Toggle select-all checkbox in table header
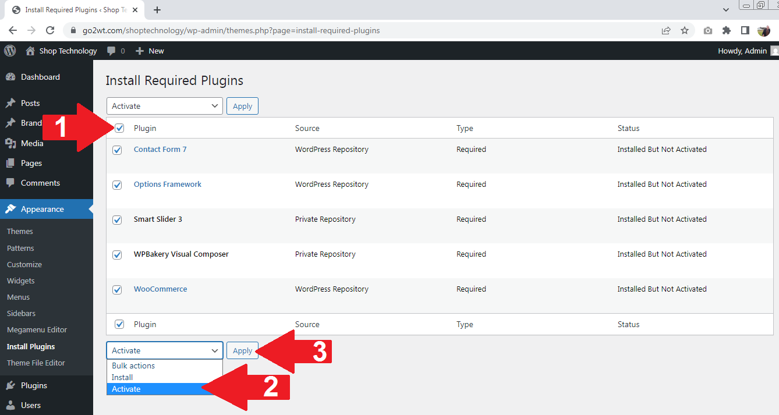Image resolution: width=779 pixels, height=415 pixels. click(x=119, y=128)
